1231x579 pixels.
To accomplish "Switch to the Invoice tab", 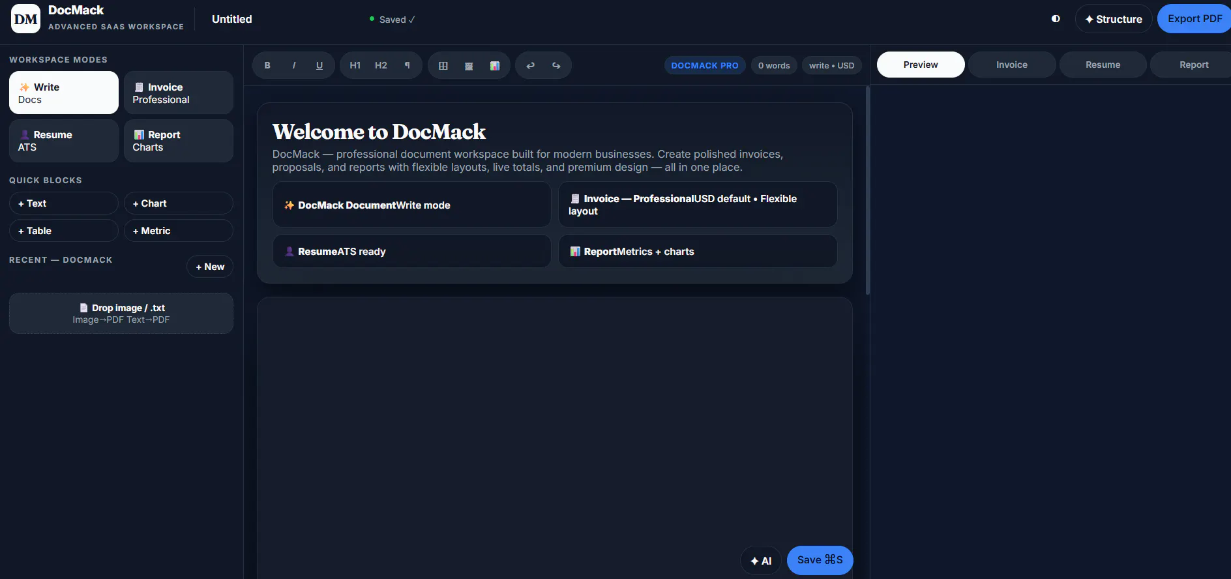I will click(1012, 65).
